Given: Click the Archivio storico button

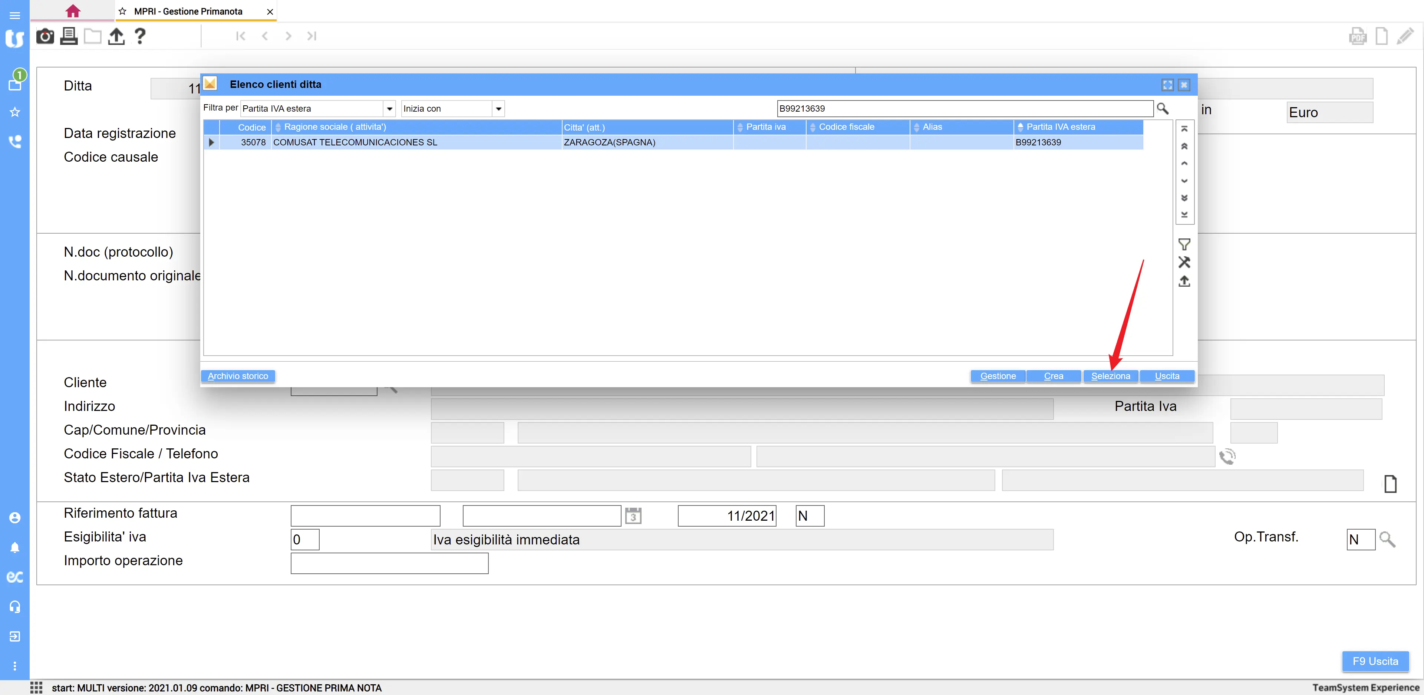Looking at the screenshot, I should pos(238,376).
